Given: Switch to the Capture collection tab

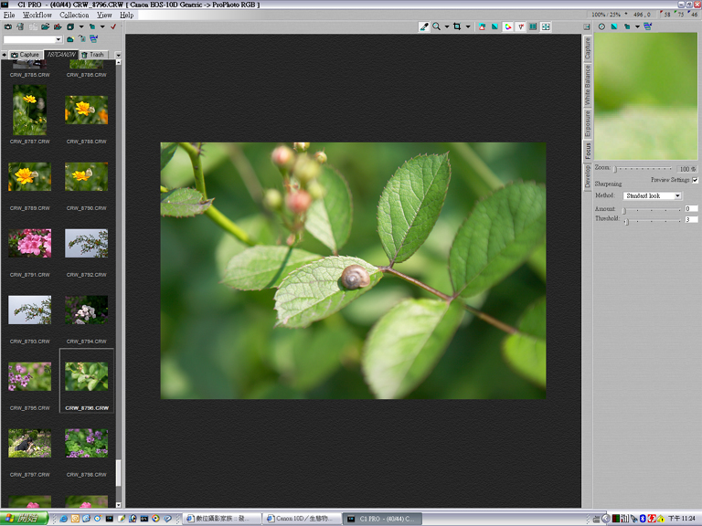Looking at the screenshot, I should click(25, 55).
